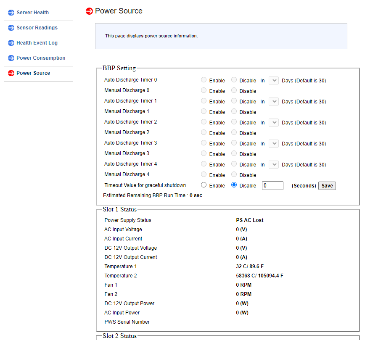Disable Auto Discharge Timer 2

[234, 122]
